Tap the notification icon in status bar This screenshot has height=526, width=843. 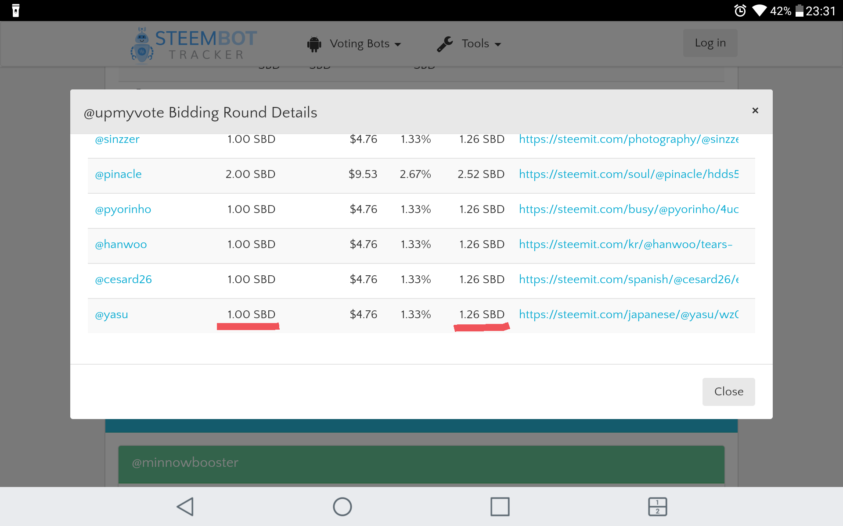16,11
